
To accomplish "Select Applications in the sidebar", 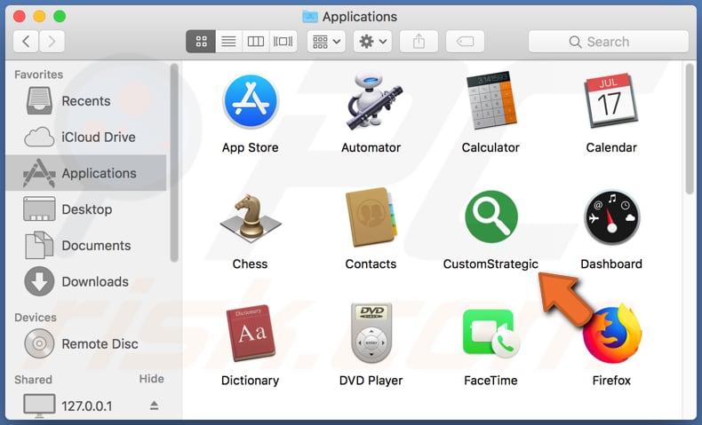I will (x=86, y=173).
